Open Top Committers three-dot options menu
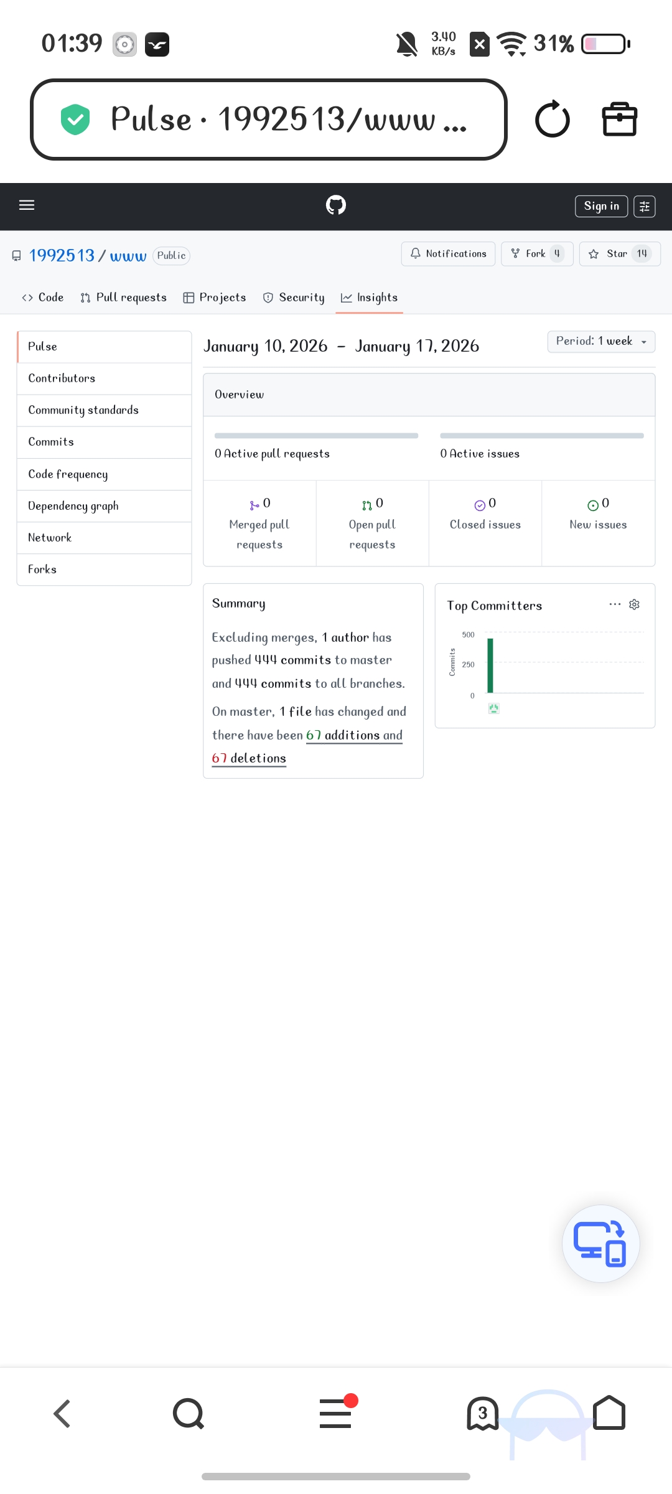 pyautogui.click(x=615, y=604)
